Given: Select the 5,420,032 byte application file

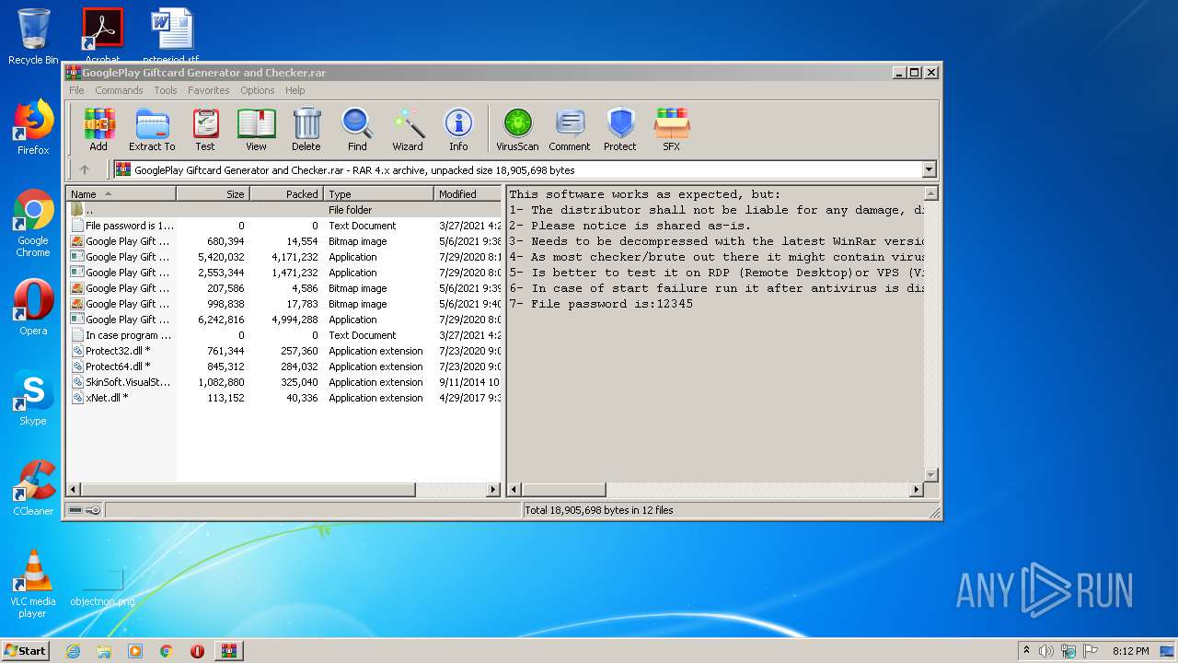Looking at the screenshot, I should 283,257.
